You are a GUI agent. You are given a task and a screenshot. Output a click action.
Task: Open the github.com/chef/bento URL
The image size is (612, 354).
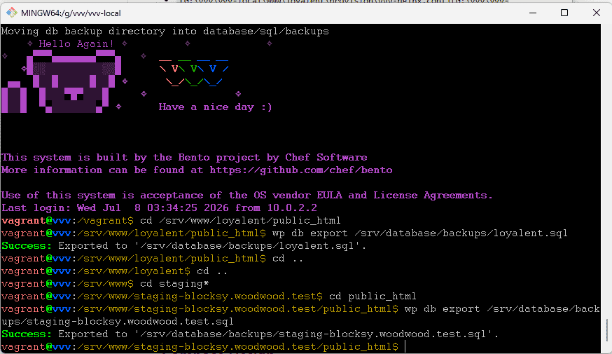pos(301,170)
